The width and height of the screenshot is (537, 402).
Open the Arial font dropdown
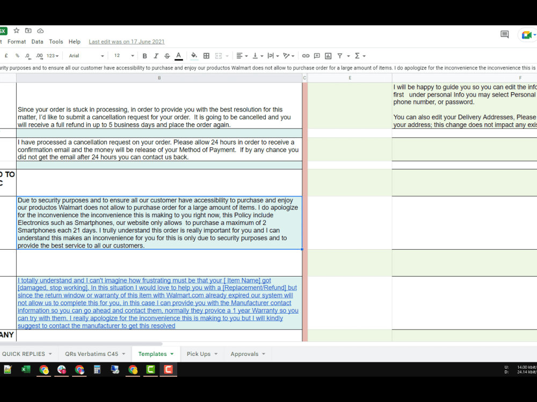[86, 56]
